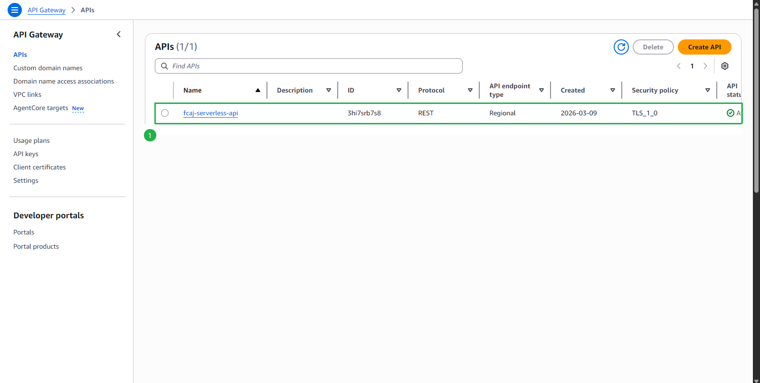Viewport: 760px width, 383px height.
Task: Select page number 1 in pagination
Action: pos(692,66)
